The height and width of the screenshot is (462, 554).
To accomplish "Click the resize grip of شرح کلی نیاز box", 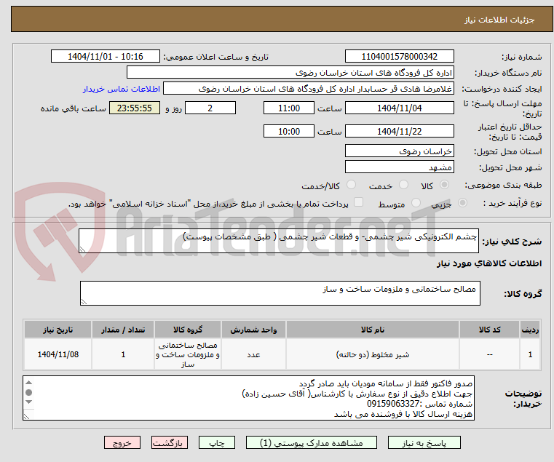I will (82, 249).
